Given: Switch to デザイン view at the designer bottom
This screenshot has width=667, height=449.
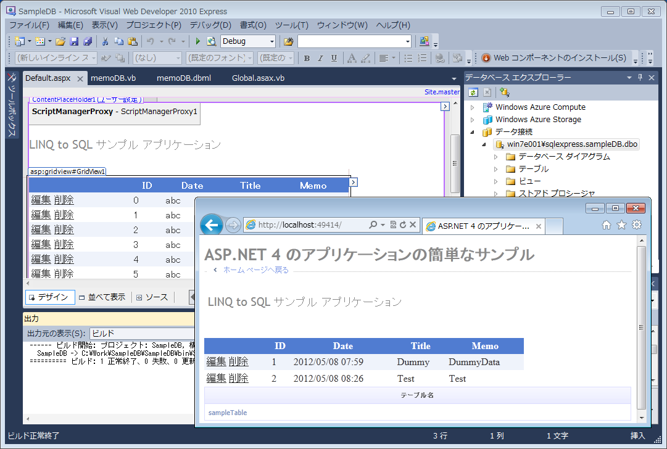Looking at the screenshot, I should (x=49, y=297).
